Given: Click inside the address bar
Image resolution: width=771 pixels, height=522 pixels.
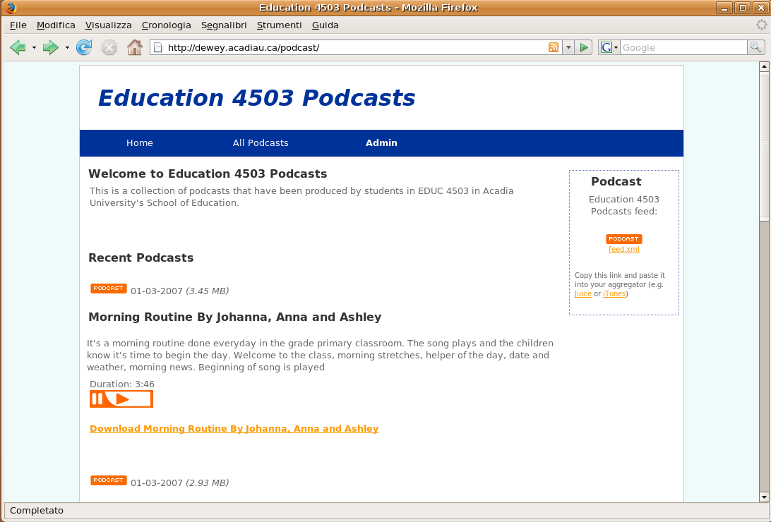Looking at the screenshot, I should (318, 47).
